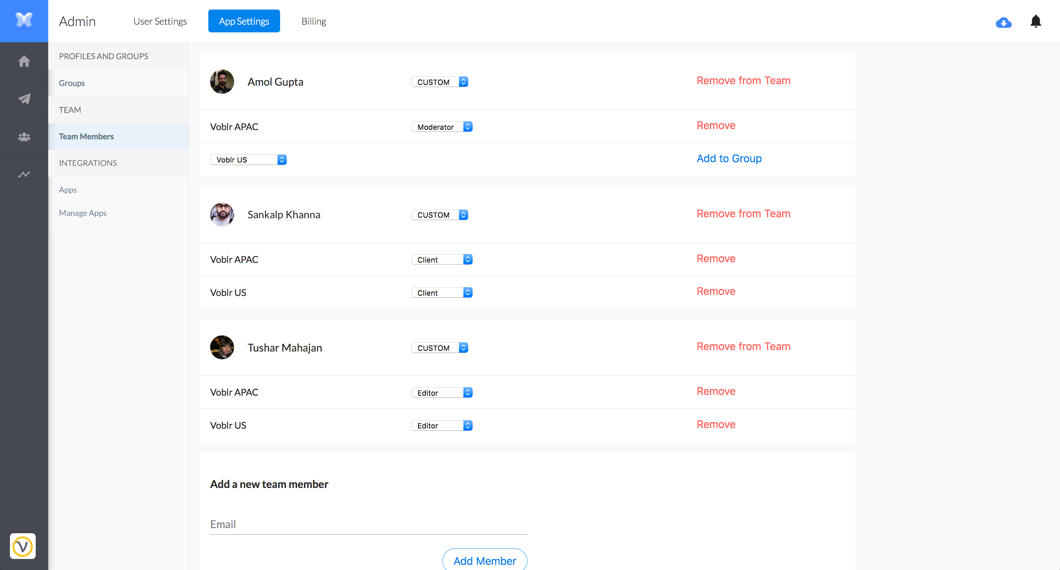Viewport: 1060px width, 570px height.
Task: Open Sankalp Khanna's CUSTOM role dropdown
Action: pyautogui.click(x=439, y=215)
